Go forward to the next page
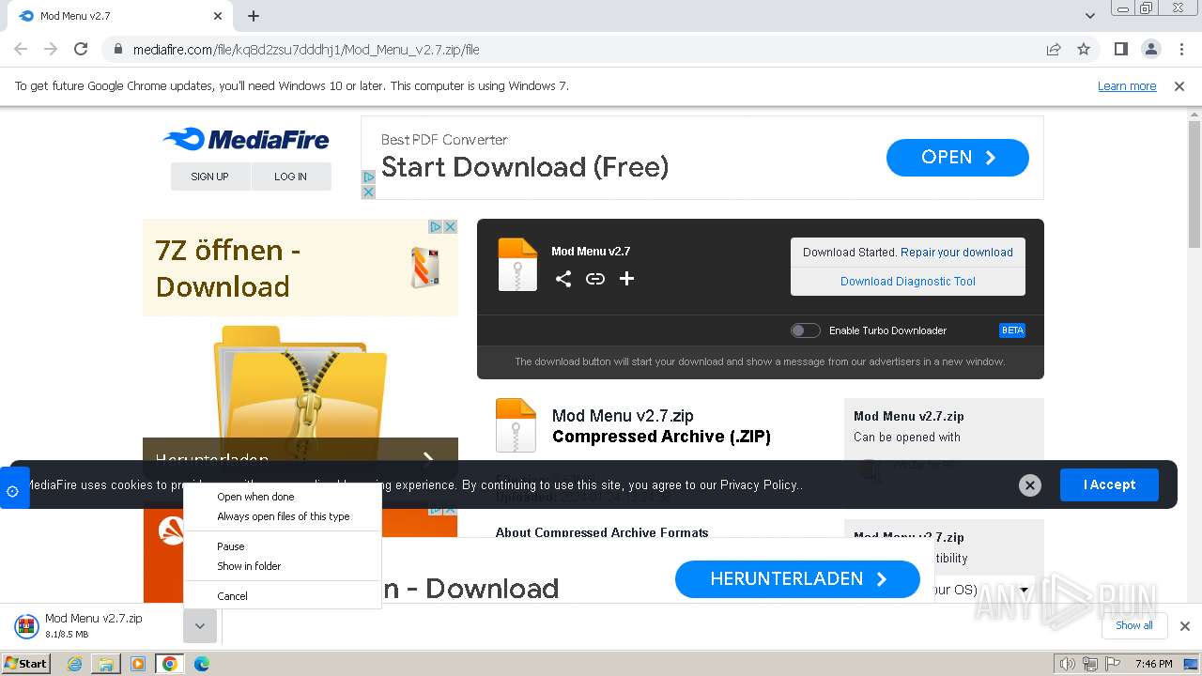This screenshot has width=1202, height=676. [51, 49]
